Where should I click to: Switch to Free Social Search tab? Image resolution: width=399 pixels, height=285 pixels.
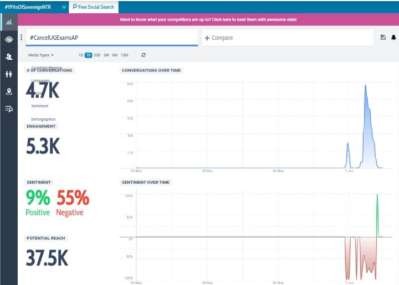click(94, 7)
